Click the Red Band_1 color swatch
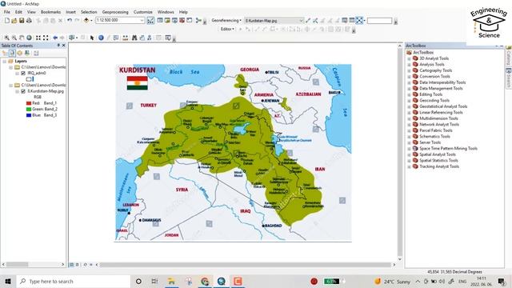Viewport: 512px width, 288px height. pyautogui.click(x=29, y=103)
